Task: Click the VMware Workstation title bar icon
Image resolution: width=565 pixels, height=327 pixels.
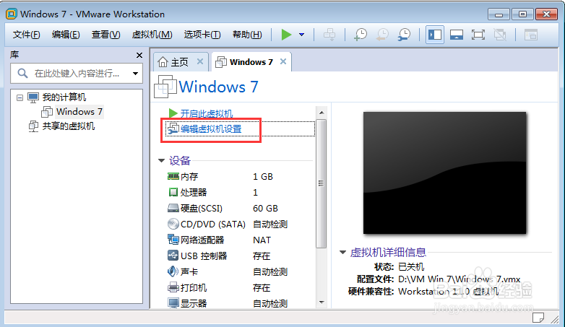Action: tap(12, 14)
